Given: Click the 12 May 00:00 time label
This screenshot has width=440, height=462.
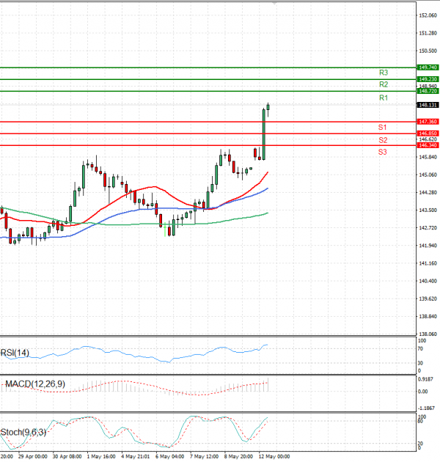Looking at the screenshot, I should [x=274, y=456].
